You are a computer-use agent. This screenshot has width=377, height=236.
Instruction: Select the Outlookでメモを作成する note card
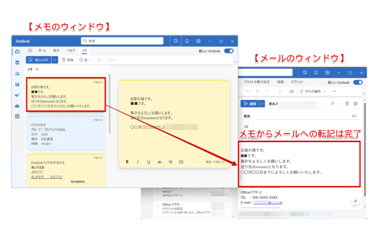66,170
